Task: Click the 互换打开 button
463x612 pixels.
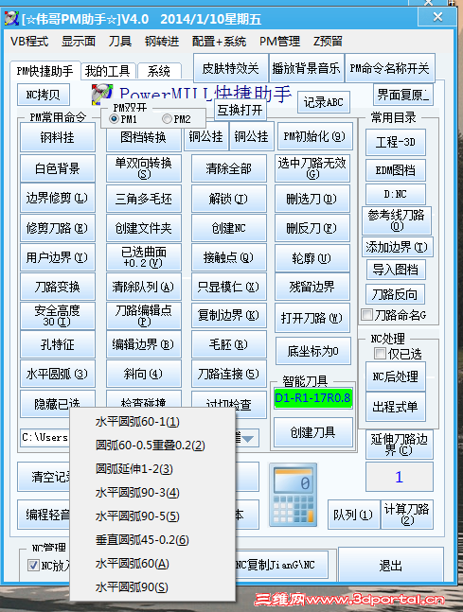Action: [240, 110]
